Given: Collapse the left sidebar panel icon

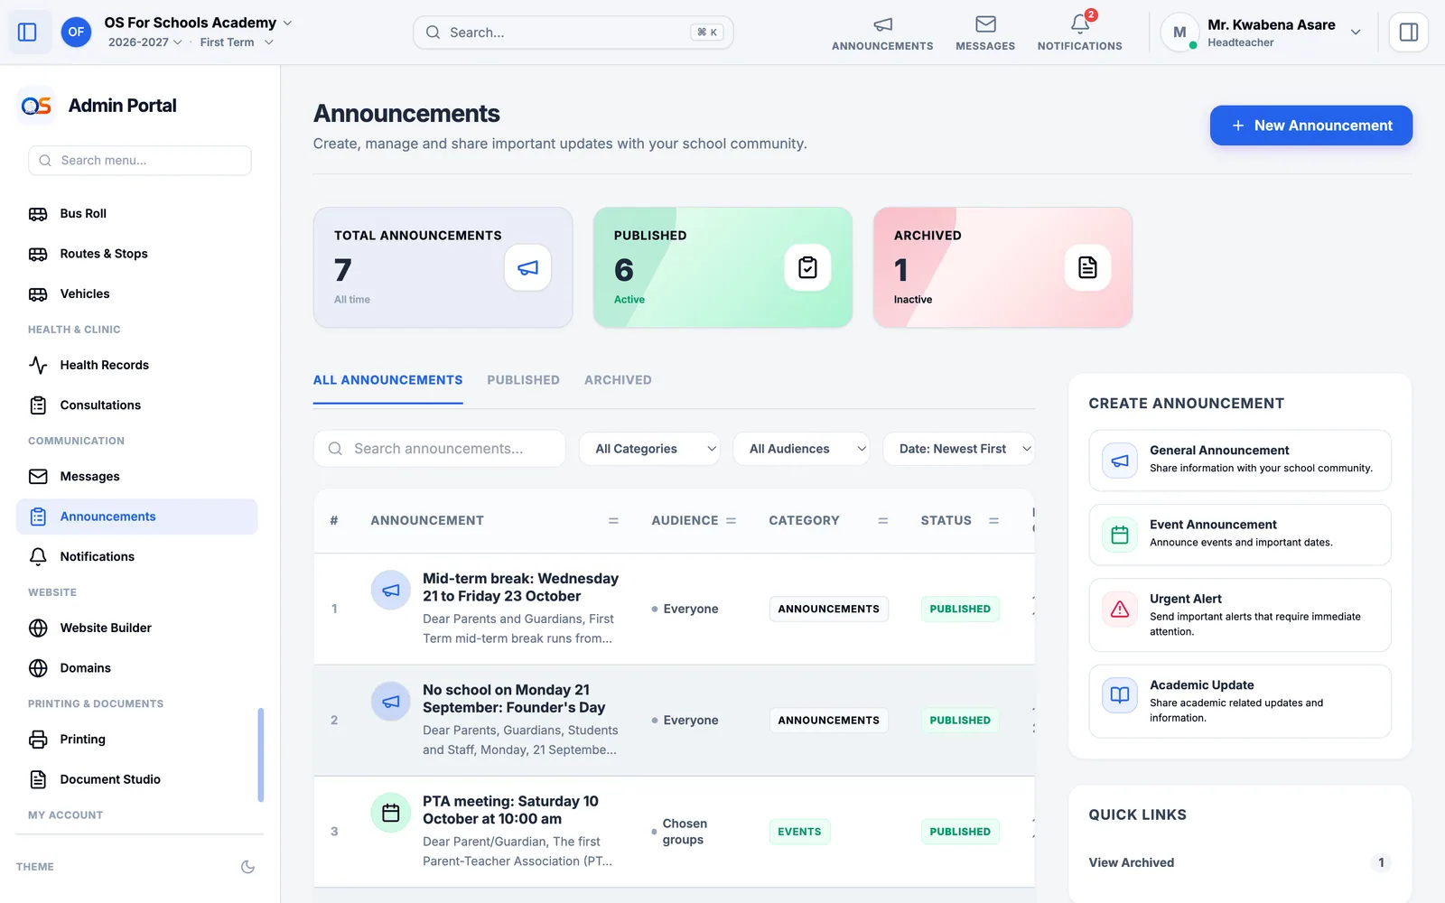Looking at the screenshot, I should (x=27, y=33).
